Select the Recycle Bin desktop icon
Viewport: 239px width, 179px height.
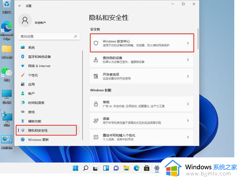[7, 7]
